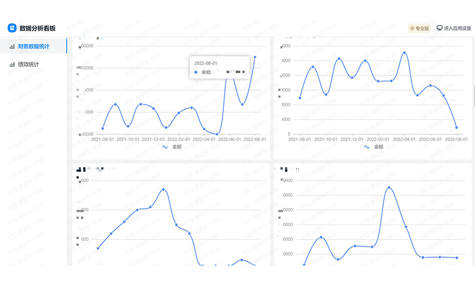Click the 2022-08-01 last point in top-right chart

coord(457,127)
